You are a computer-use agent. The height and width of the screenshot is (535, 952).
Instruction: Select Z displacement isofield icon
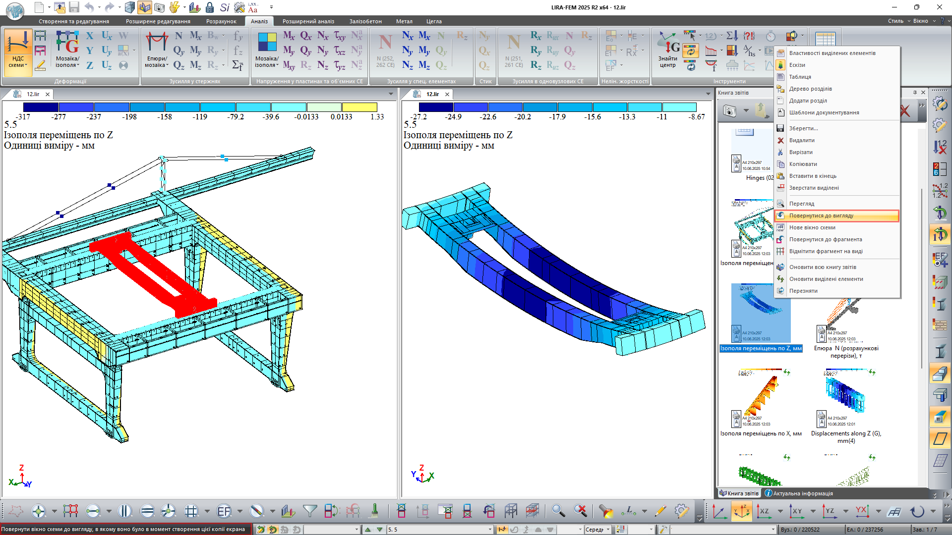(90, 65)
